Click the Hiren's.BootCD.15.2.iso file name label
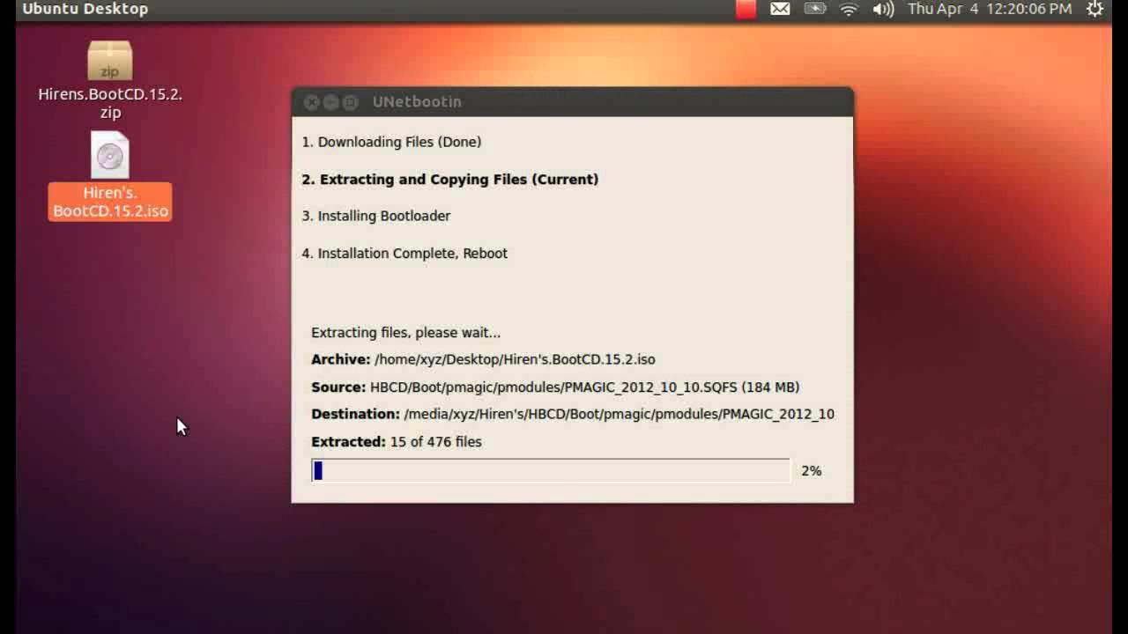This screenshot has height=634, width=1128. 110,202
